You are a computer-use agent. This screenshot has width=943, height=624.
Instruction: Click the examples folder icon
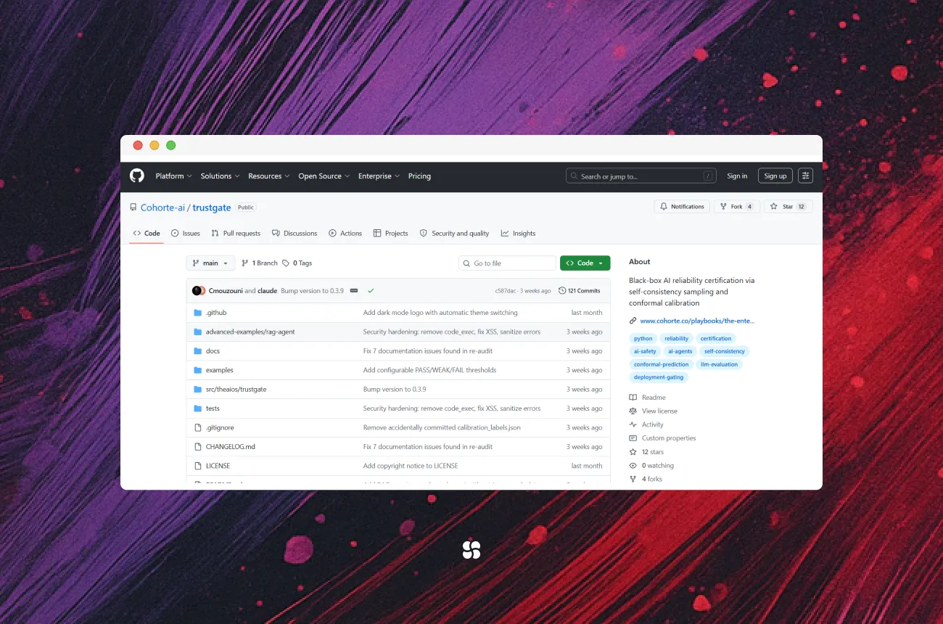(x=197, y=370)
